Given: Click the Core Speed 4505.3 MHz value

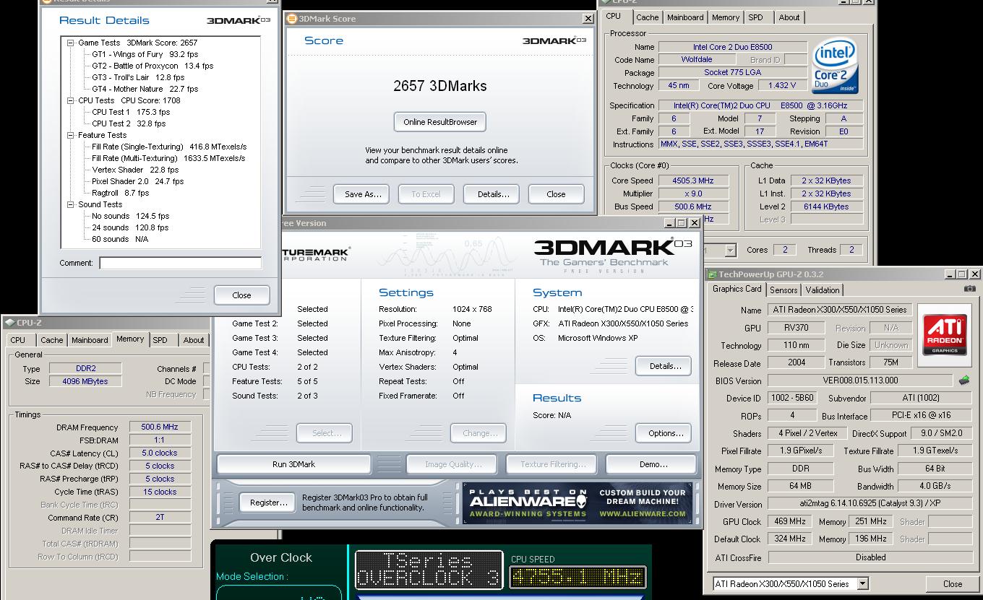Looking at the screenshot, I should (x=692, y=181).
